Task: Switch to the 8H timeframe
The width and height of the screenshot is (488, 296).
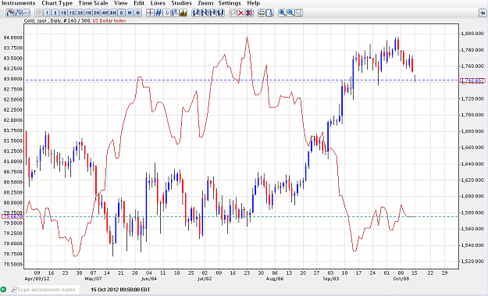Action: [x=113, y=12]
